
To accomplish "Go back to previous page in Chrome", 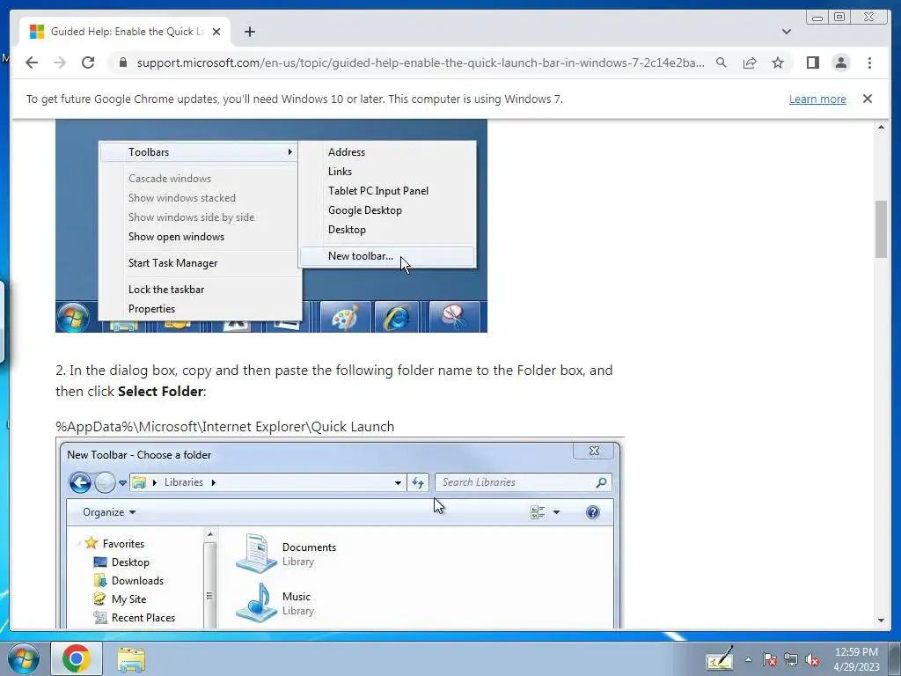I will click(32, 62).
